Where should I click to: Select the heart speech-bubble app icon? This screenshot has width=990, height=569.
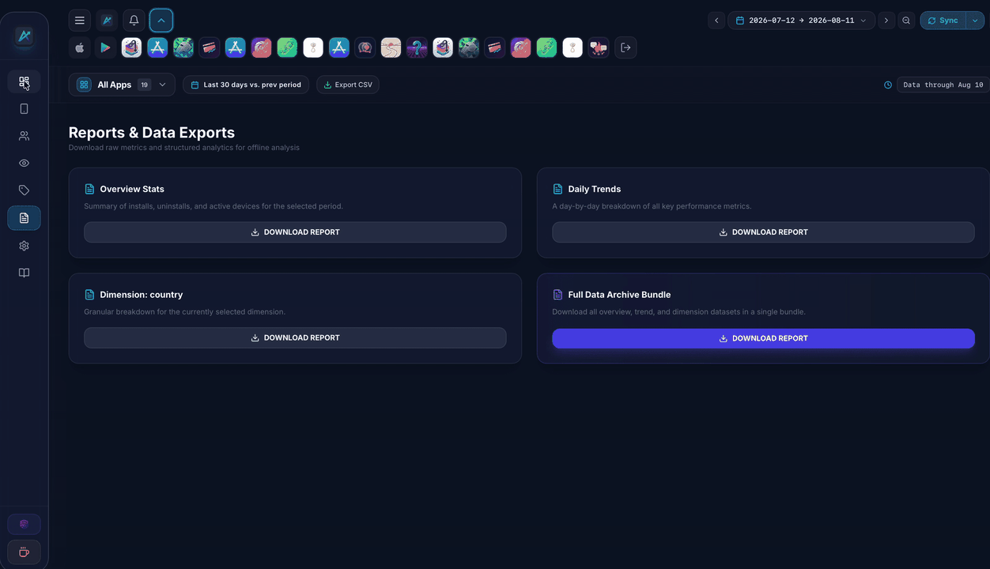click(x=365, y=47)
